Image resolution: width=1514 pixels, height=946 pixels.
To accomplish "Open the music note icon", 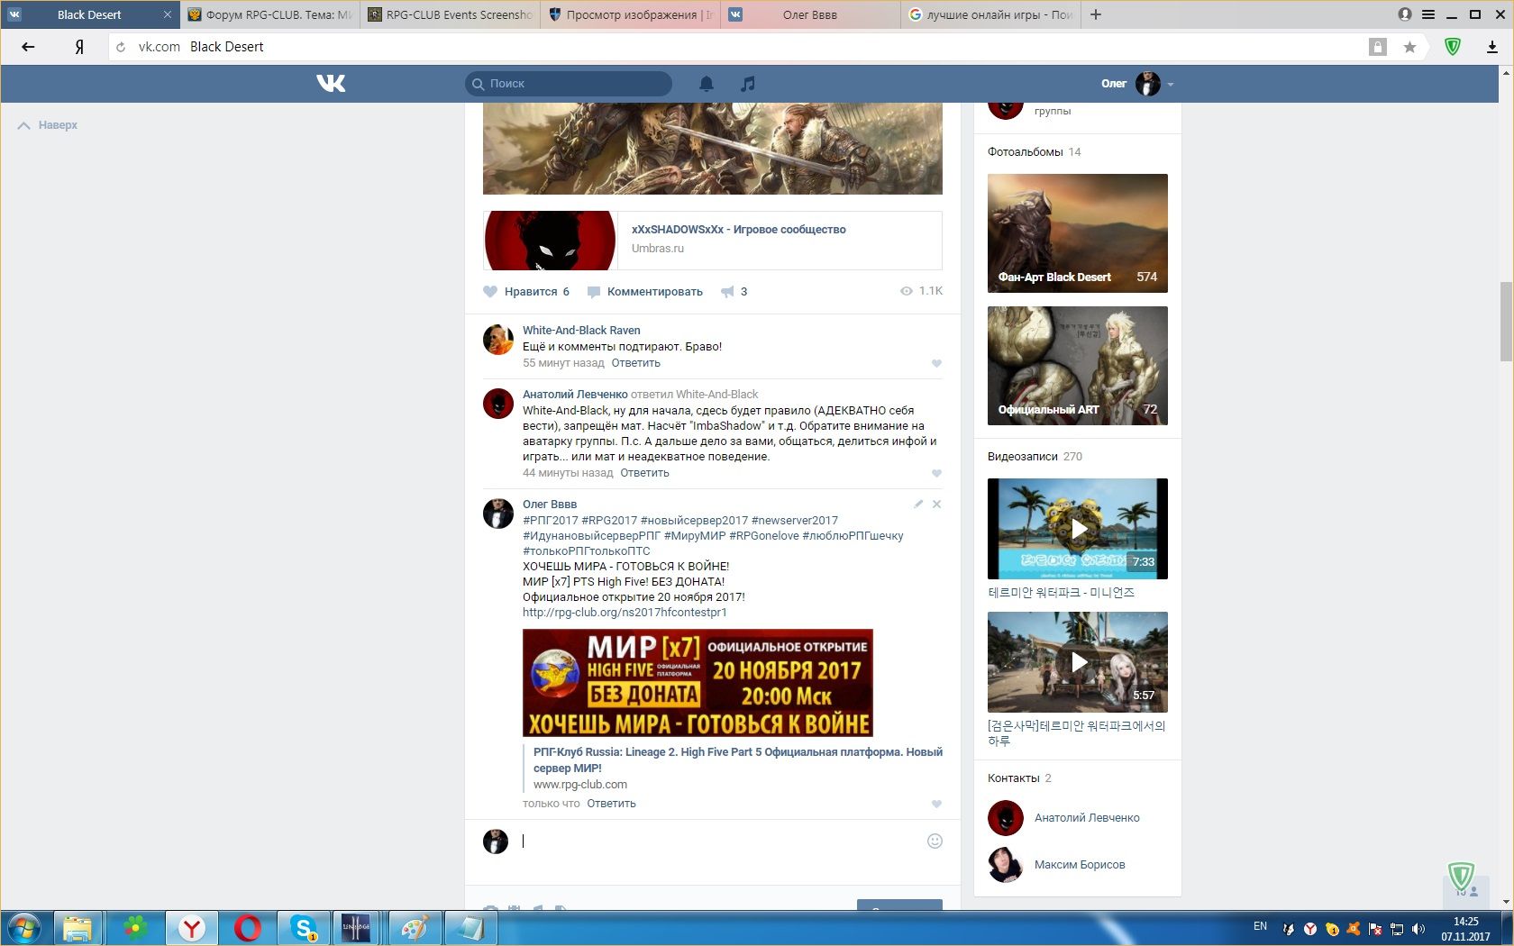I will coord(747,84).
